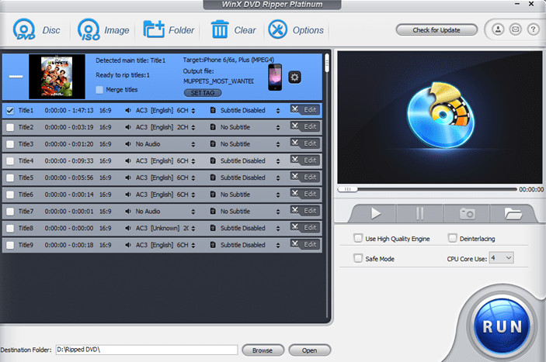Open Title8 subtitle selector
Image resolution: width=546 pixels, height=362 pixels.
pos(278,229)
